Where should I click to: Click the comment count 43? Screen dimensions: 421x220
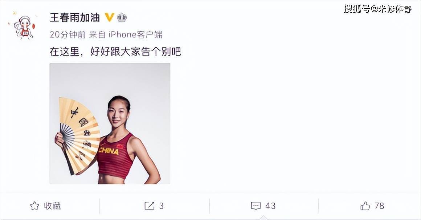(270, 206)
